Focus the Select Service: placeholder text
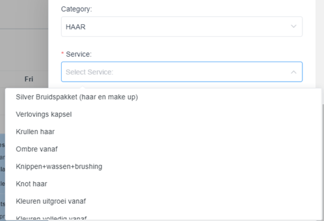 89,72
